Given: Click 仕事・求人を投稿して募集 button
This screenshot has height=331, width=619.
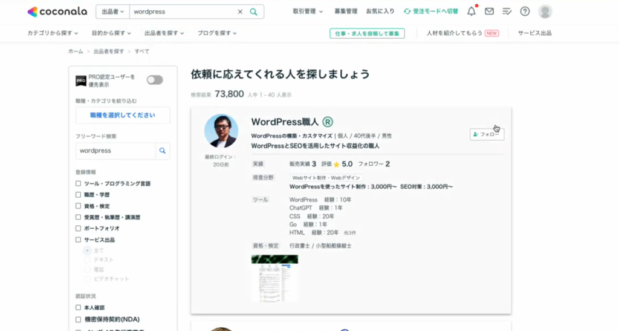Looking at the screenshot, I should [367, 33].
